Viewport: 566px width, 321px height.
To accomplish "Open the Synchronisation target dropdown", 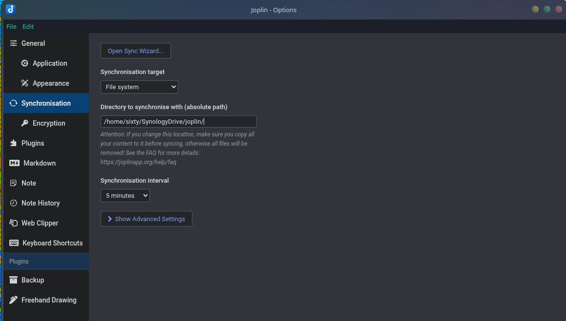I will [139, 87].
